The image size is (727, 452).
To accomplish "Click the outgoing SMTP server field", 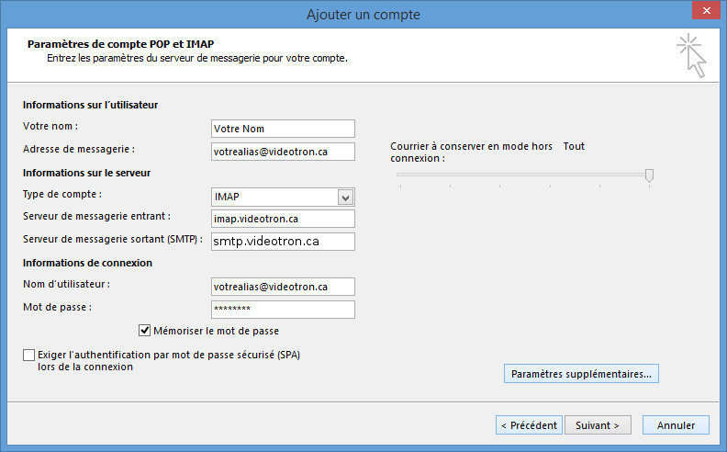I will [x=283, y=242].
